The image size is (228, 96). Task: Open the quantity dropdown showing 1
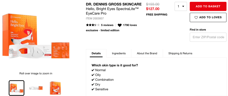(x=181, y=6)
